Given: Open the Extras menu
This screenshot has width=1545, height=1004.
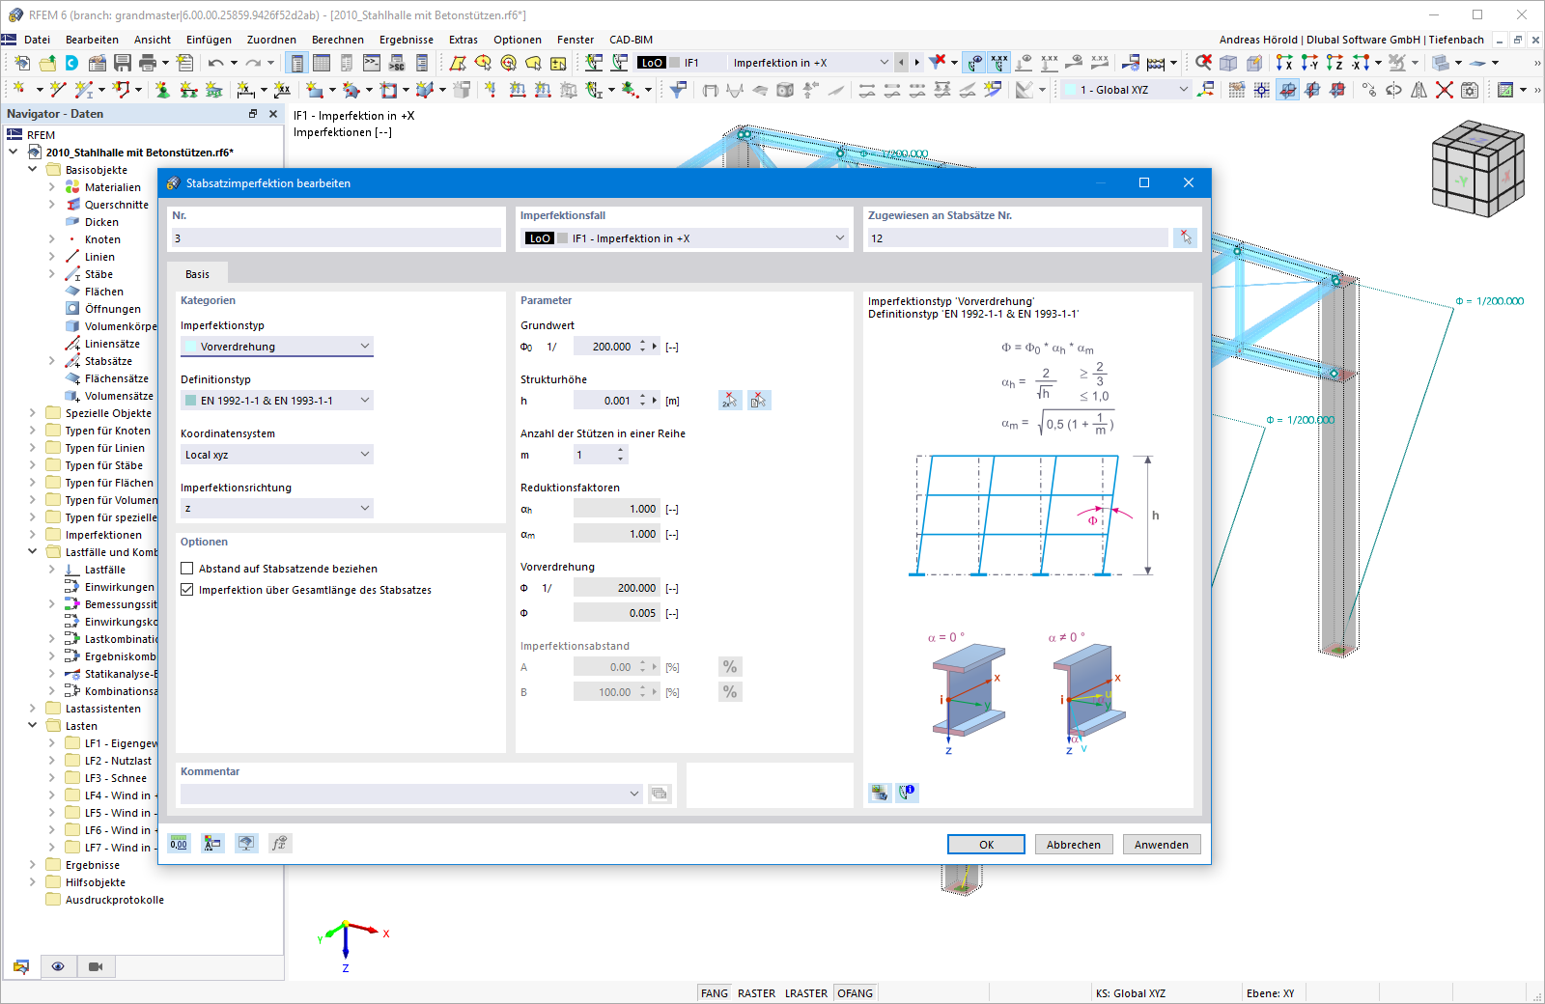Looking at the screenshot, I should pos(463,40).
